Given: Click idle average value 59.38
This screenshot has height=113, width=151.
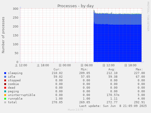Looking at the screenshot, I should [113, 77].
